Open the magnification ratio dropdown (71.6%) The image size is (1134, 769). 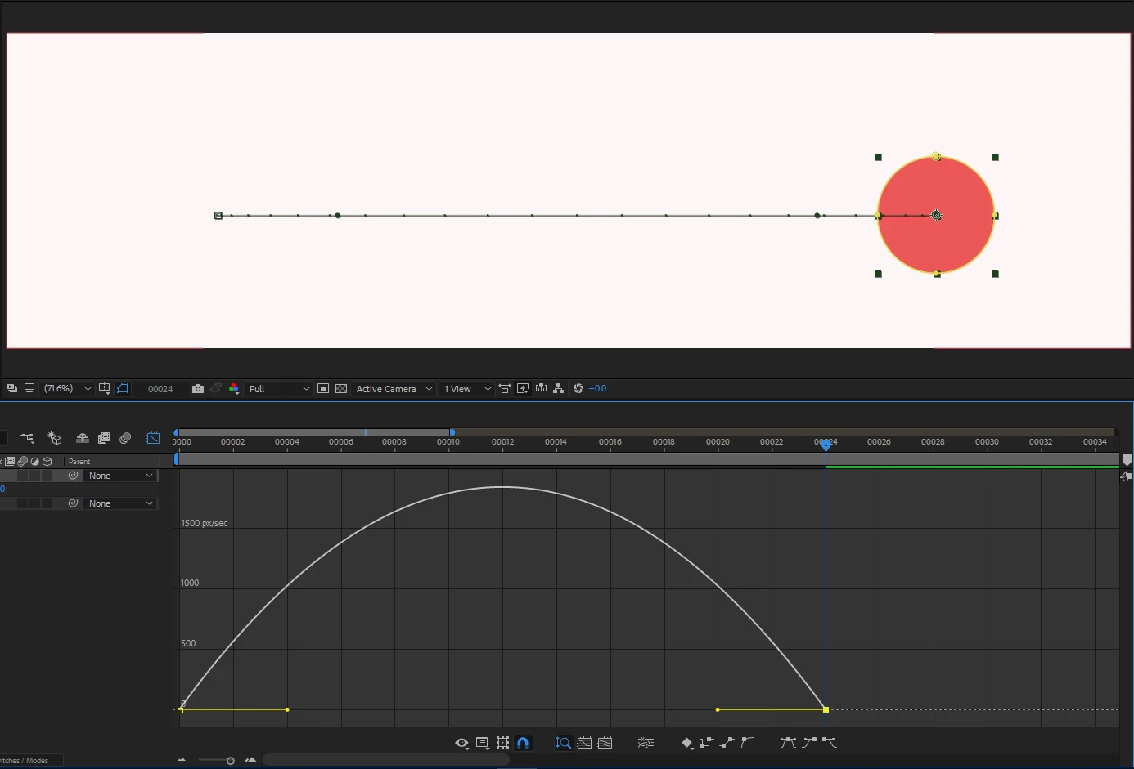tap(67, 388)
